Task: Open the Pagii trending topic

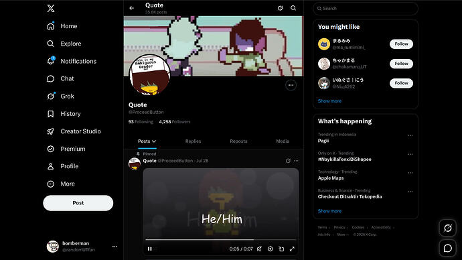Action: tap(323, 141)
